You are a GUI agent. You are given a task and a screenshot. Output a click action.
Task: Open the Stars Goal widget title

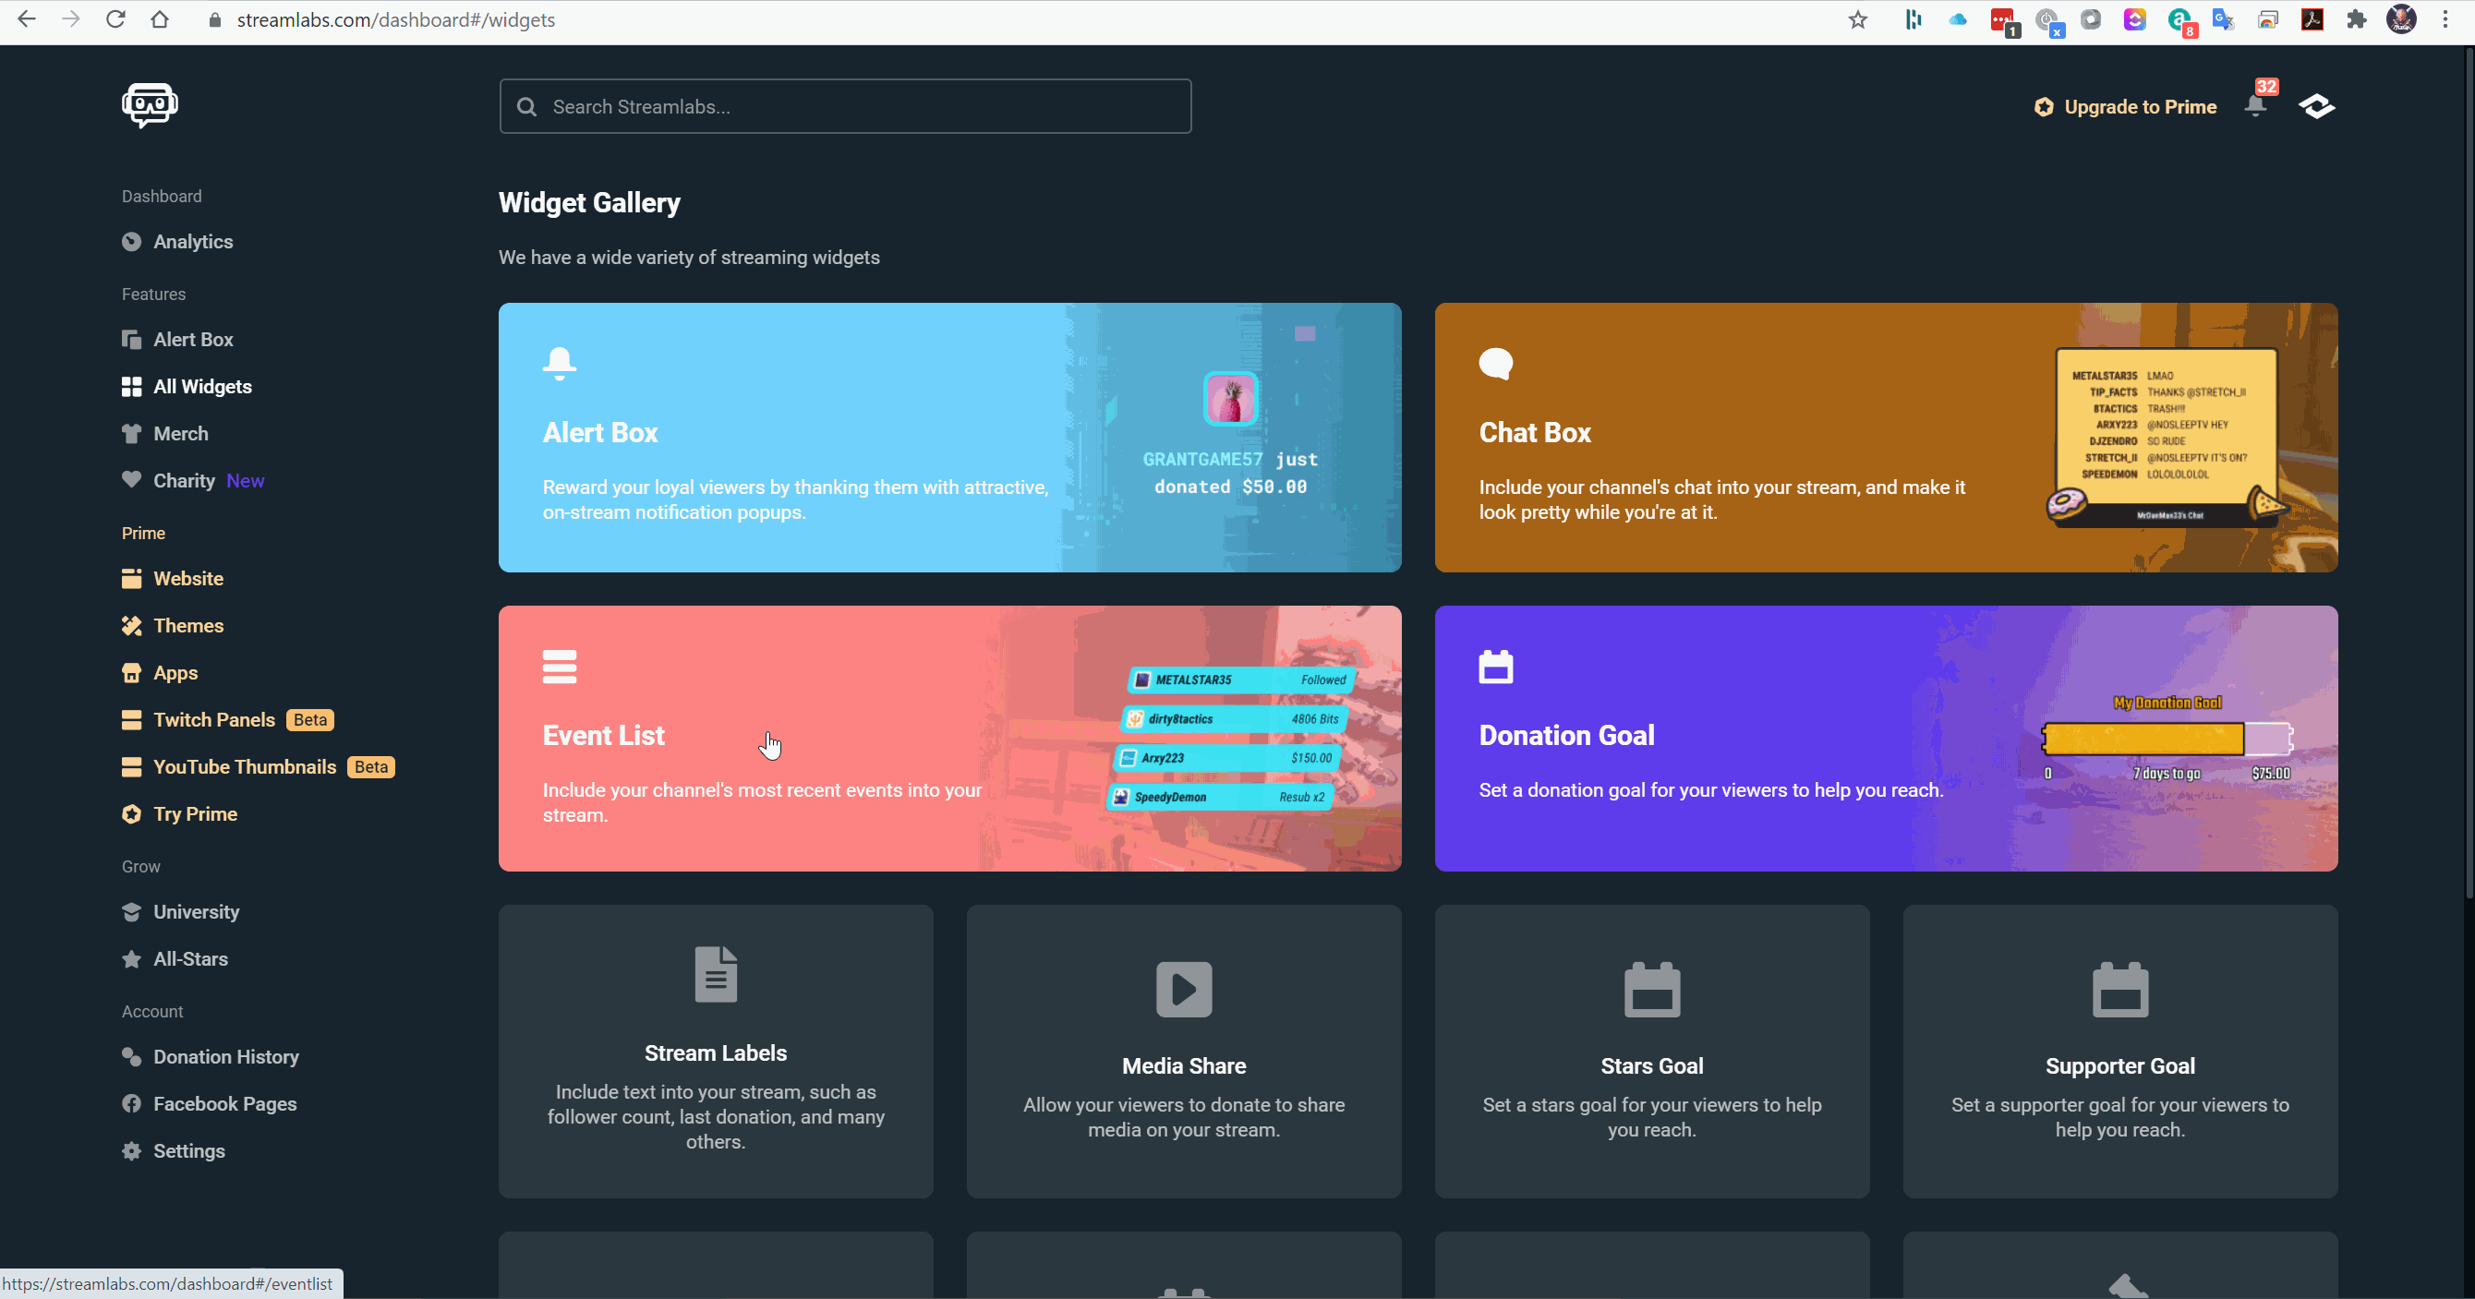click(x=1651, y=1065)
